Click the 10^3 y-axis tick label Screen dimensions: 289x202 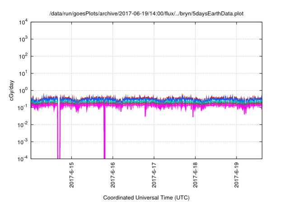(x=23, y=39)
